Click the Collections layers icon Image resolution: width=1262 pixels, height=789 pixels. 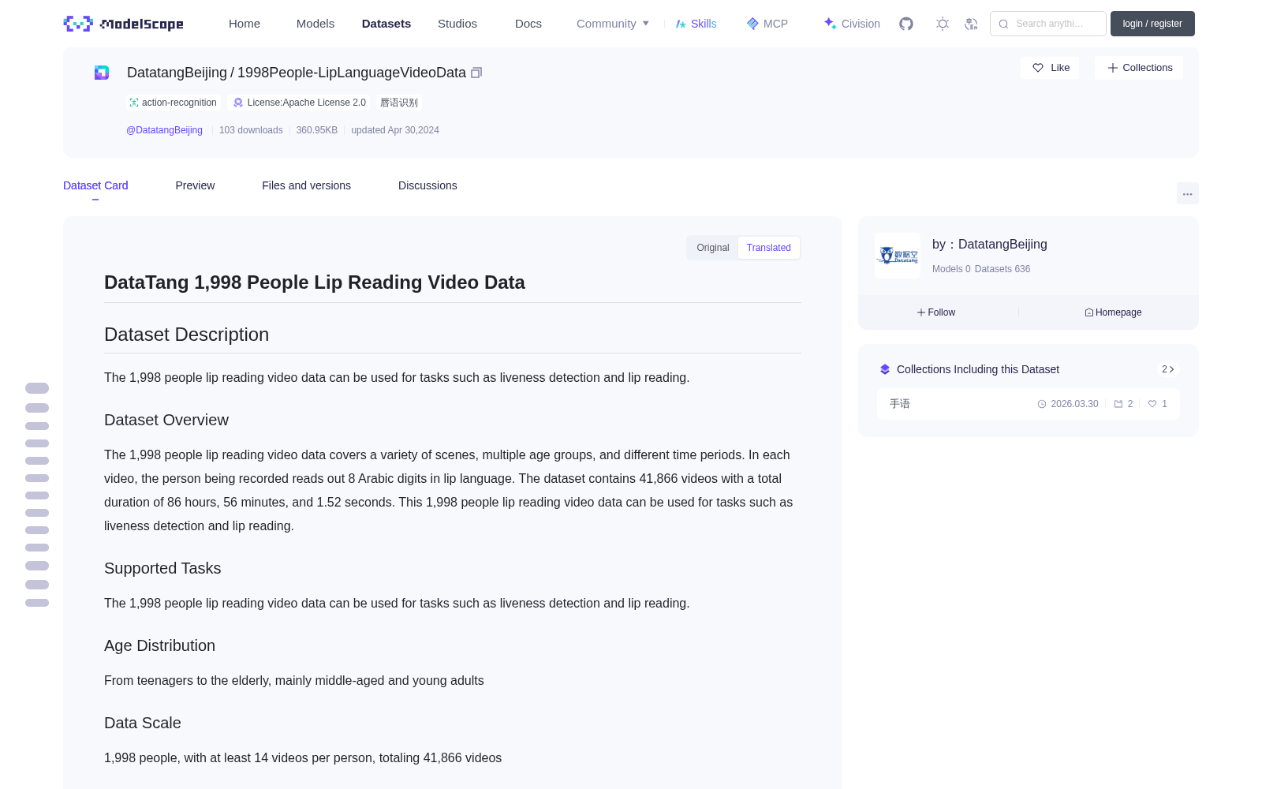[885, 369]
